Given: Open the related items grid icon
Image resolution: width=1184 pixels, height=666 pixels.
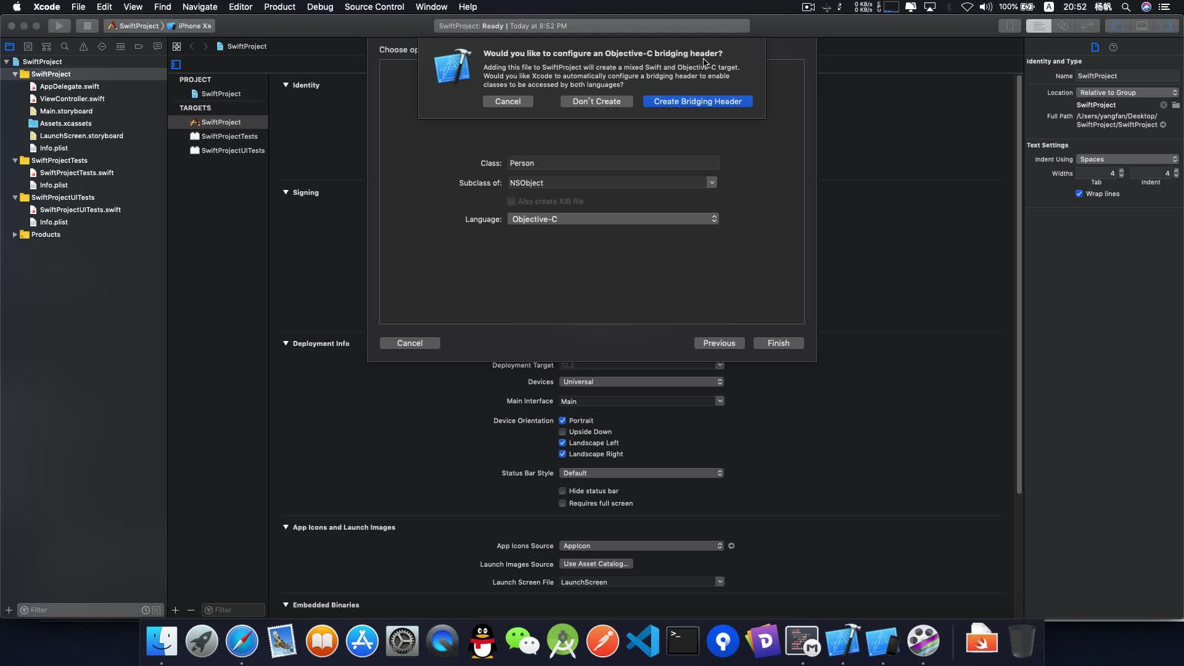Looking at the screenshot, I should pyautogui.click(x=176, y=46).
